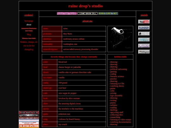Open the Instagram social badge
Viewport: 171px width, 128px height.
coord(144,52)
